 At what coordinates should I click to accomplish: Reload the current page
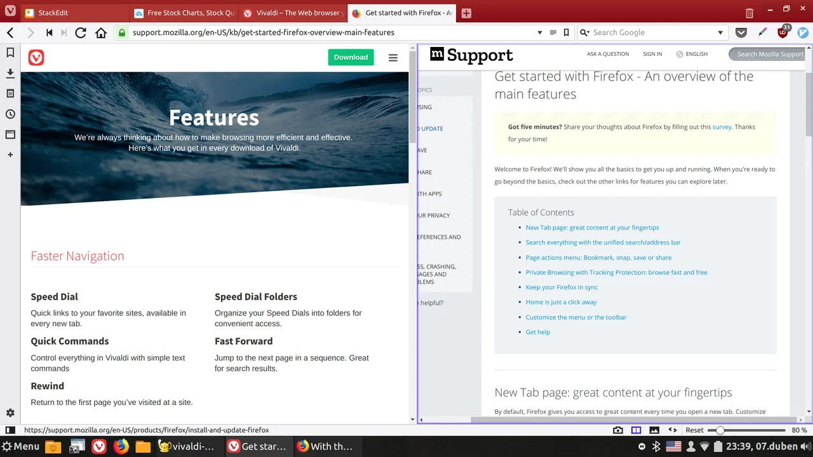[x=81, y=32]
